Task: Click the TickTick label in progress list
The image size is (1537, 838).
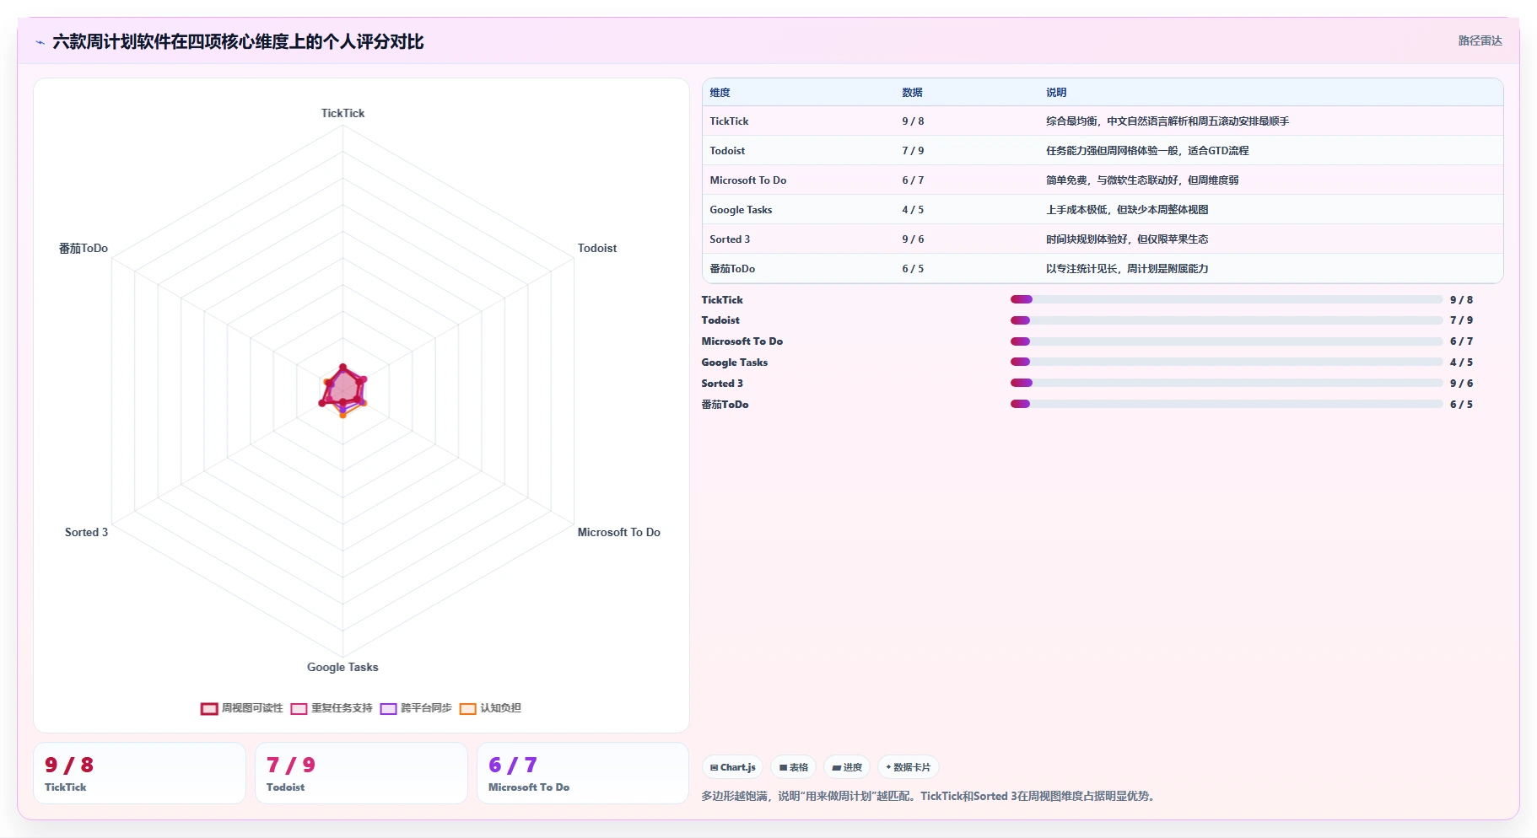Action: click(722, 299)
